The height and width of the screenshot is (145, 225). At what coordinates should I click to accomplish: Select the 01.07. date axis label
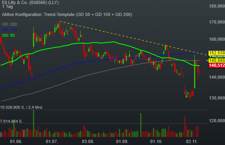point(52,141)
